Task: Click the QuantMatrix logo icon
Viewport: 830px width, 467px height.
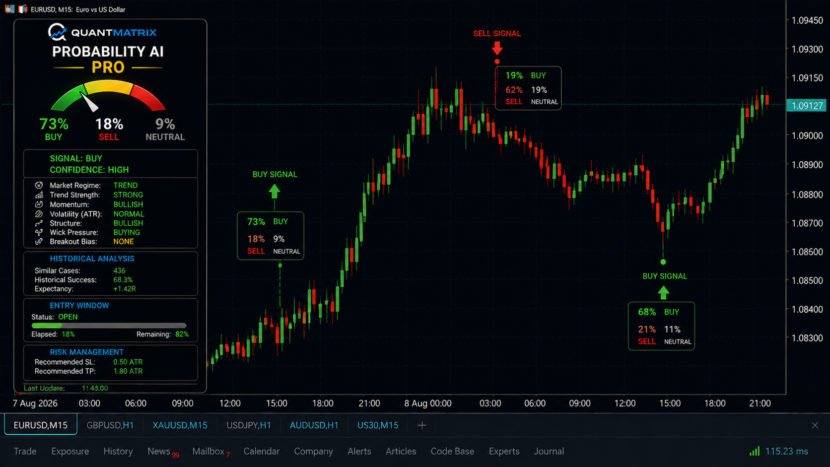Action: coord(57,32)
